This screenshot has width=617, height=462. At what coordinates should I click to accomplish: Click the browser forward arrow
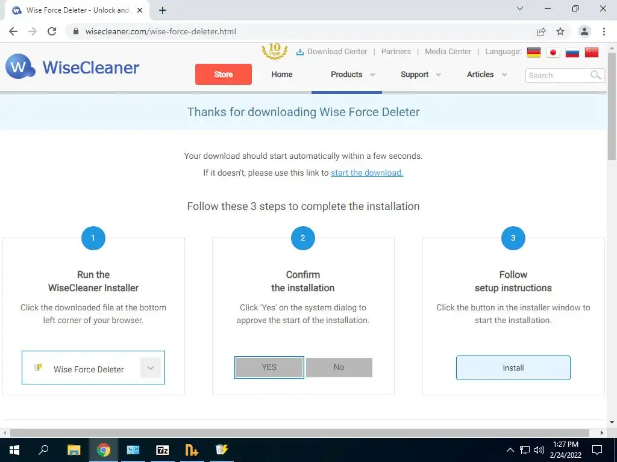(x=33, y=31)
